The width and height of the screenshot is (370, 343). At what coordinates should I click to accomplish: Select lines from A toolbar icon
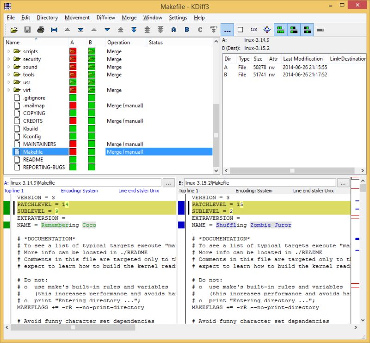coord(174,30)
